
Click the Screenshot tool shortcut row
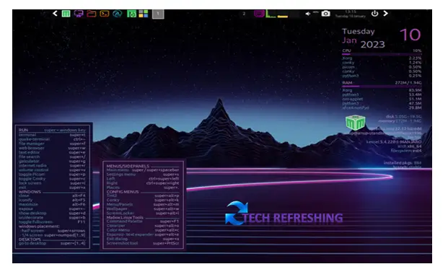tap(143, 243)
